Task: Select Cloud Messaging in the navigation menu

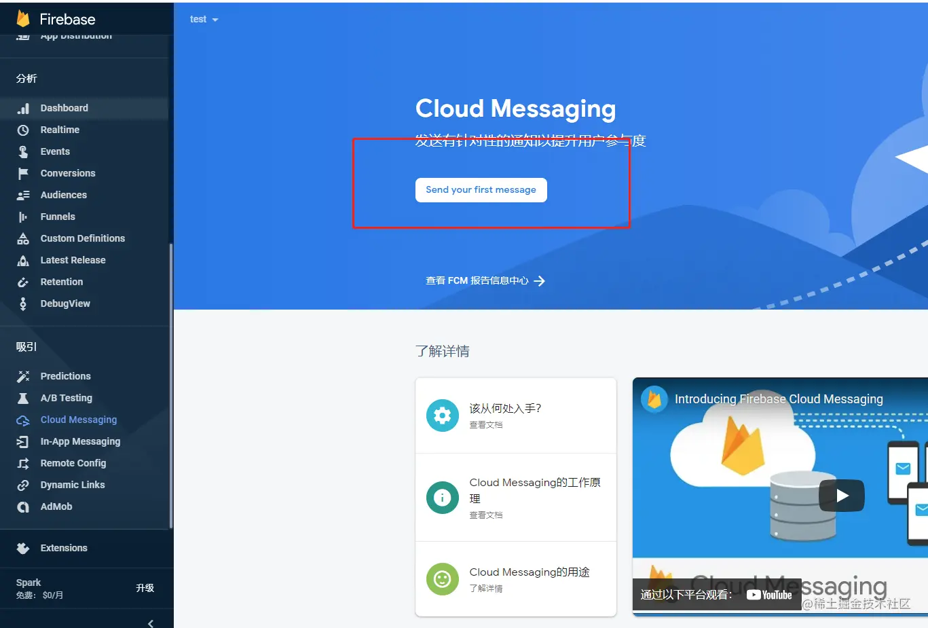Action: coord(79,420)
